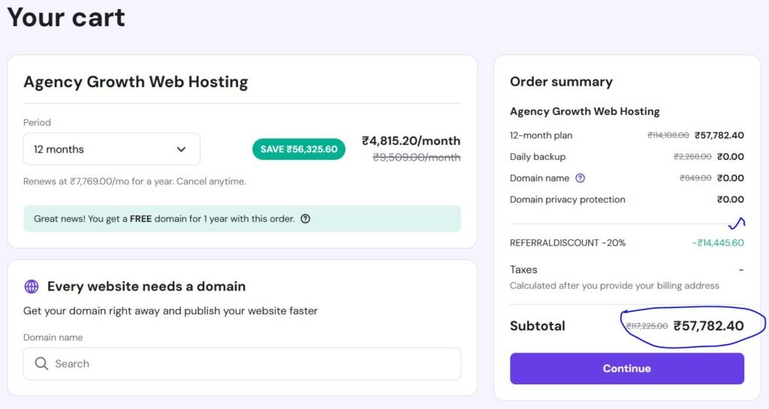Viewport: 769px width, 409px height.
Task: Click the 'Domain privacy protection' line item
Action: pos(567,200)
